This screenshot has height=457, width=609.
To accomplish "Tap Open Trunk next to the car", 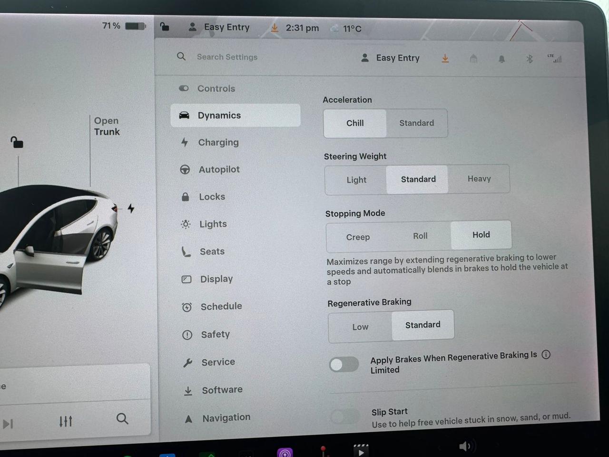I will pos(107,126).
